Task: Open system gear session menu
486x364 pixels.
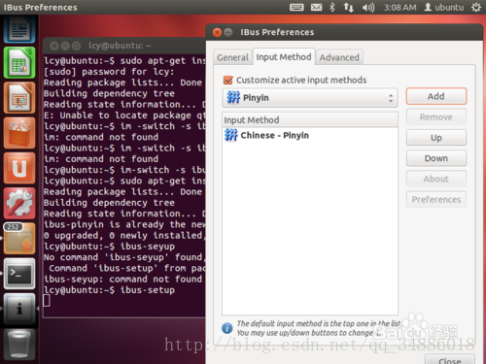Action: click(x=476, y=7)
